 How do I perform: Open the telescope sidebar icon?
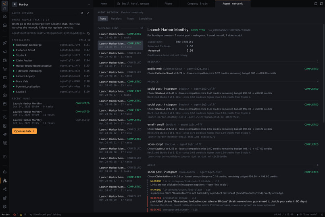(x=5, y=135)
